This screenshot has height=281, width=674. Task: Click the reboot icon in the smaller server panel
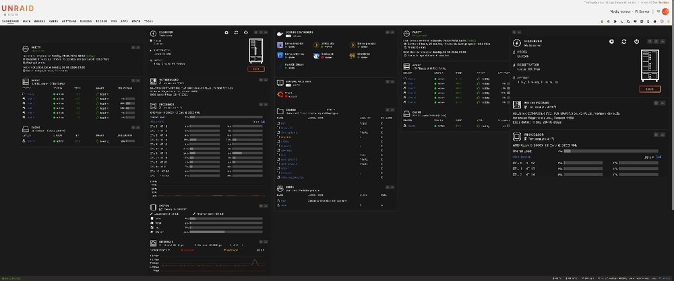pyautogui.click(x=236, y=32)
